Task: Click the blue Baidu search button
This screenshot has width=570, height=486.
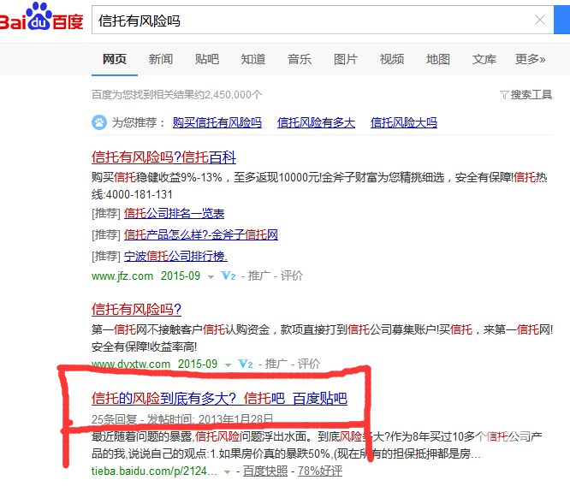Action: (x=561, y=20)
